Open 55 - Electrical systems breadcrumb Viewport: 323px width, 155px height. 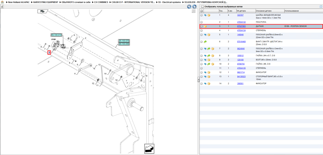pos(169,2)
